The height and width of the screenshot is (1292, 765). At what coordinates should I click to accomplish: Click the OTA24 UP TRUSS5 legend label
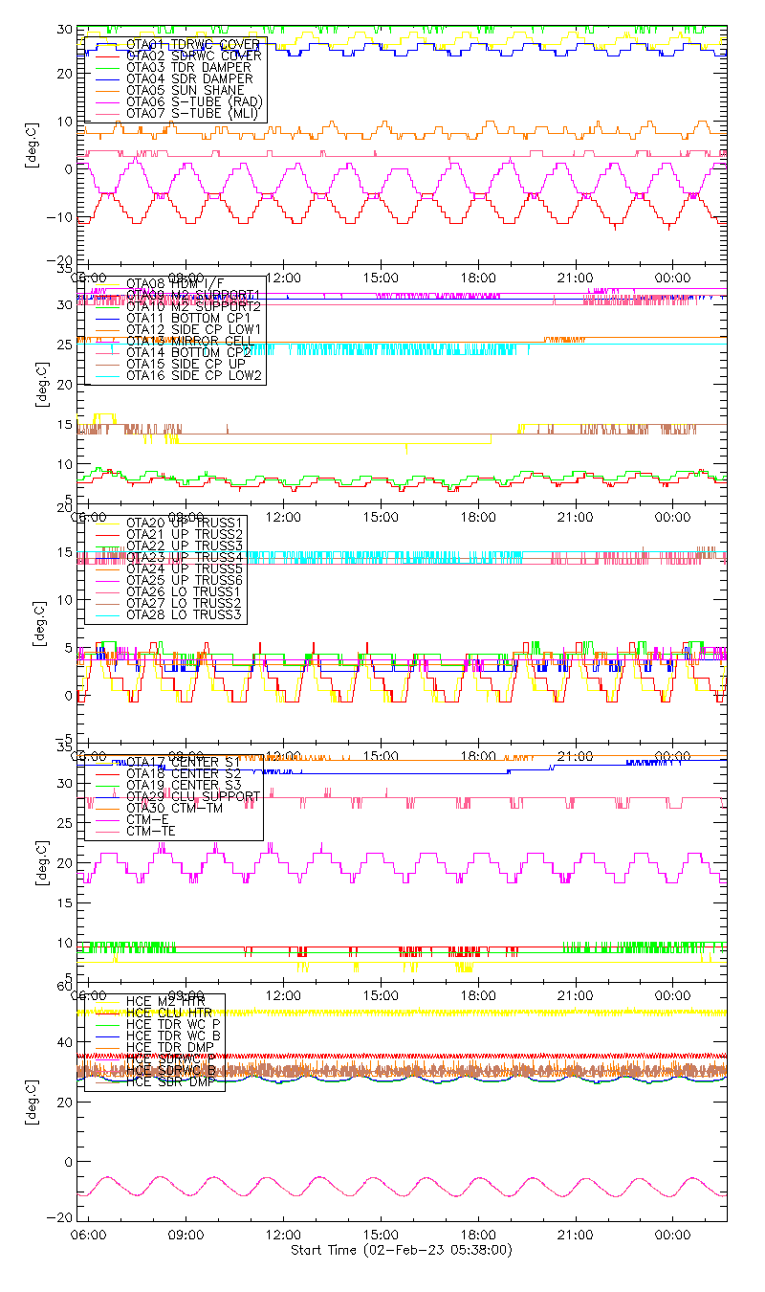[185, 568]
